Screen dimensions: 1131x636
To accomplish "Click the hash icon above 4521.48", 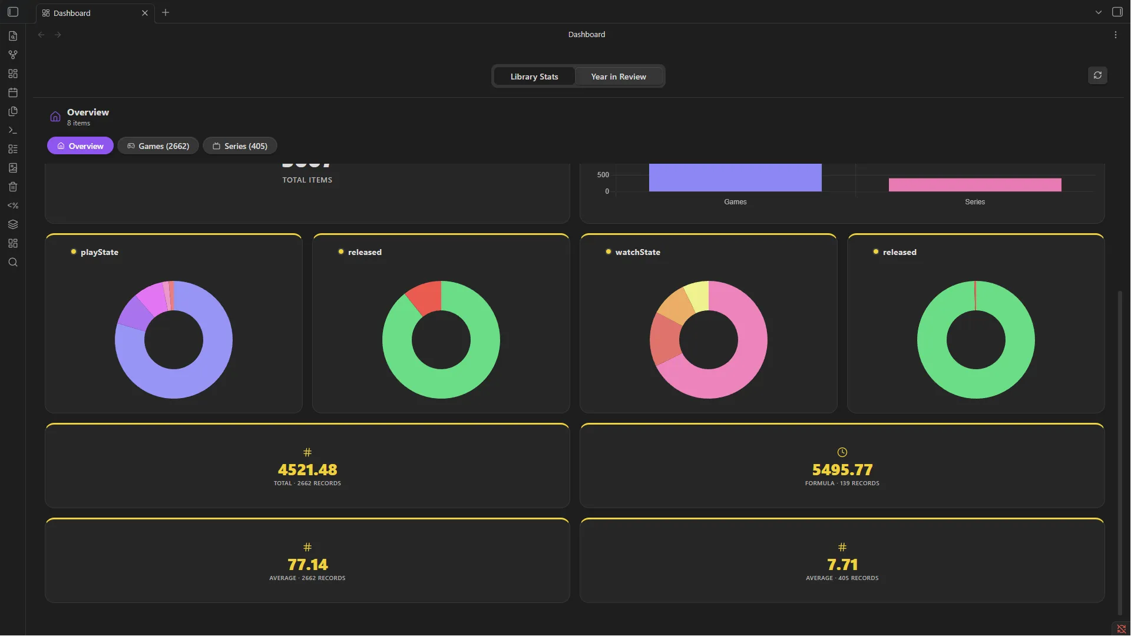I will pyautogui.click(x=307, y=452).
